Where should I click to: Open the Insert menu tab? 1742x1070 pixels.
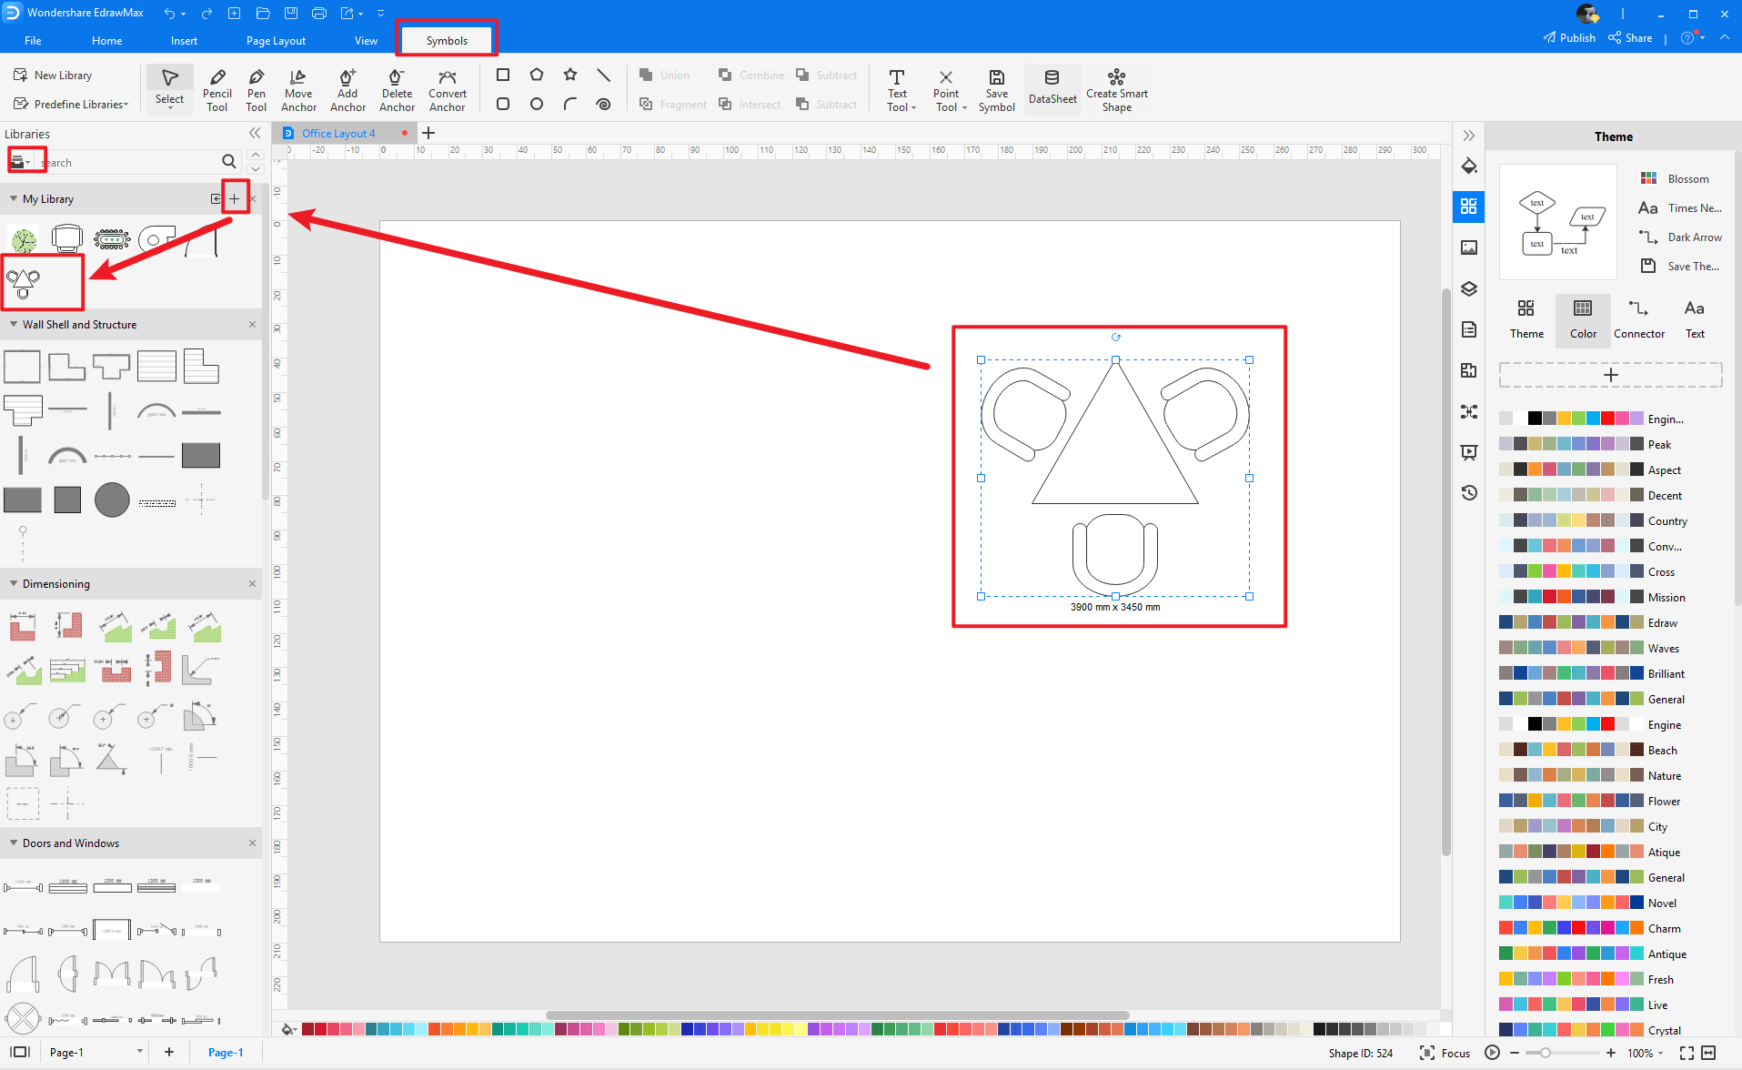pyautogui.click(x=184, y=41)
